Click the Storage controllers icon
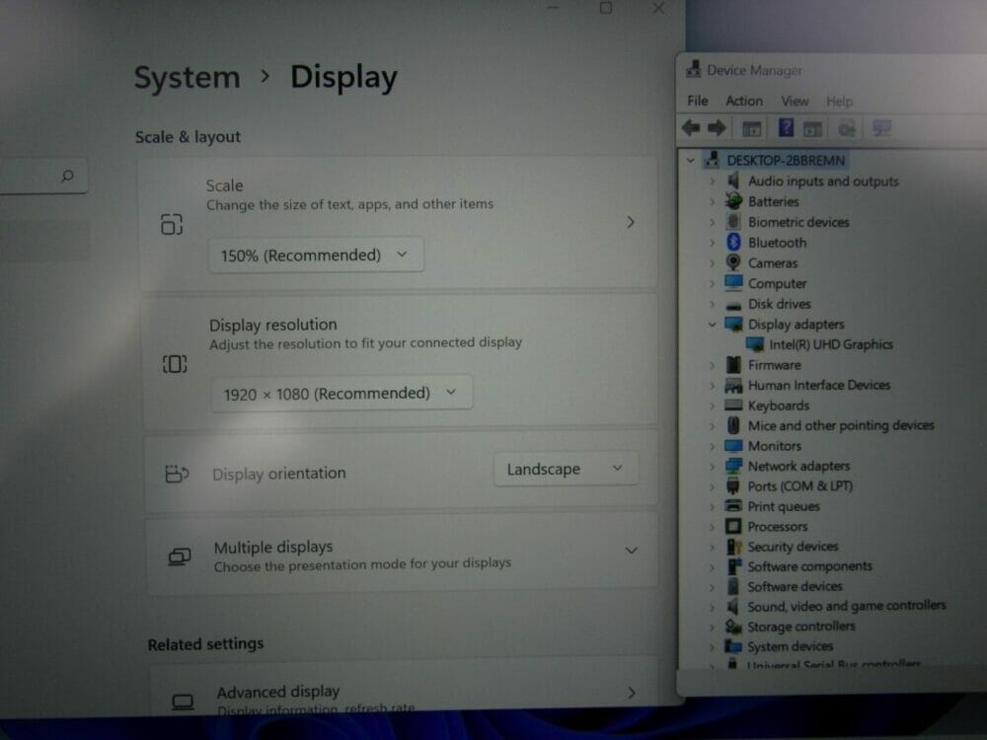 [x=733, y=627]
